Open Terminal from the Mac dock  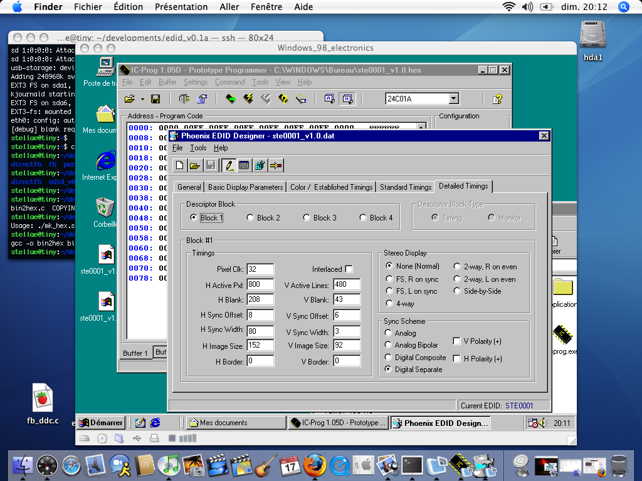tap(412, 465)
